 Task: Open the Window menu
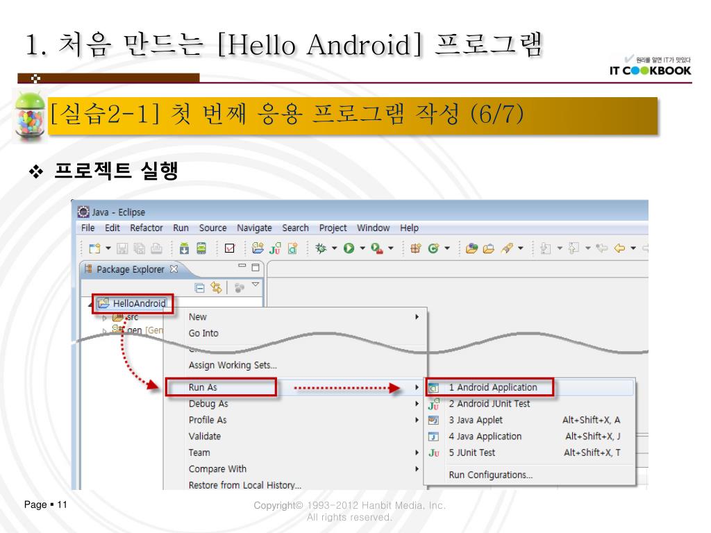point(373,228)
